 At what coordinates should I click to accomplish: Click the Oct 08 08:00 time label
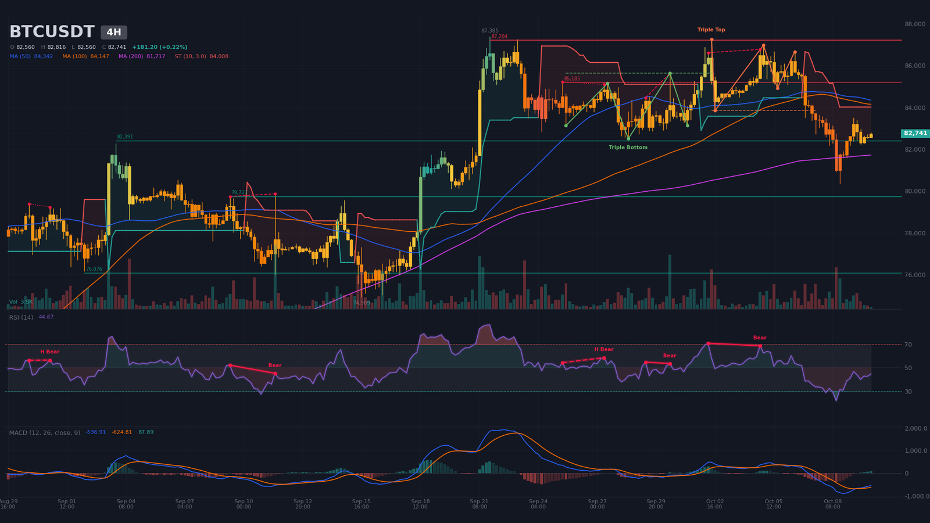832,504
